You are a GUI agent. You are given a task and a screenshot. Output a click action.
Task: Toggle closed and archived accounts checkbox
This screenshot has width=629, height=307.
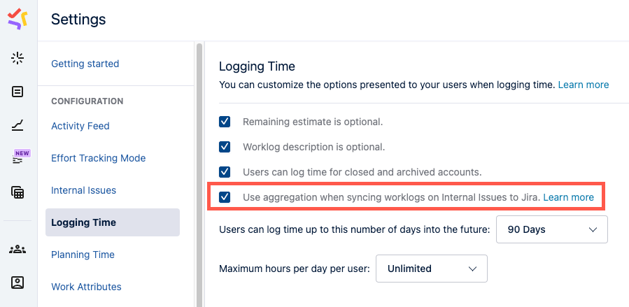(x=225, y=171)
